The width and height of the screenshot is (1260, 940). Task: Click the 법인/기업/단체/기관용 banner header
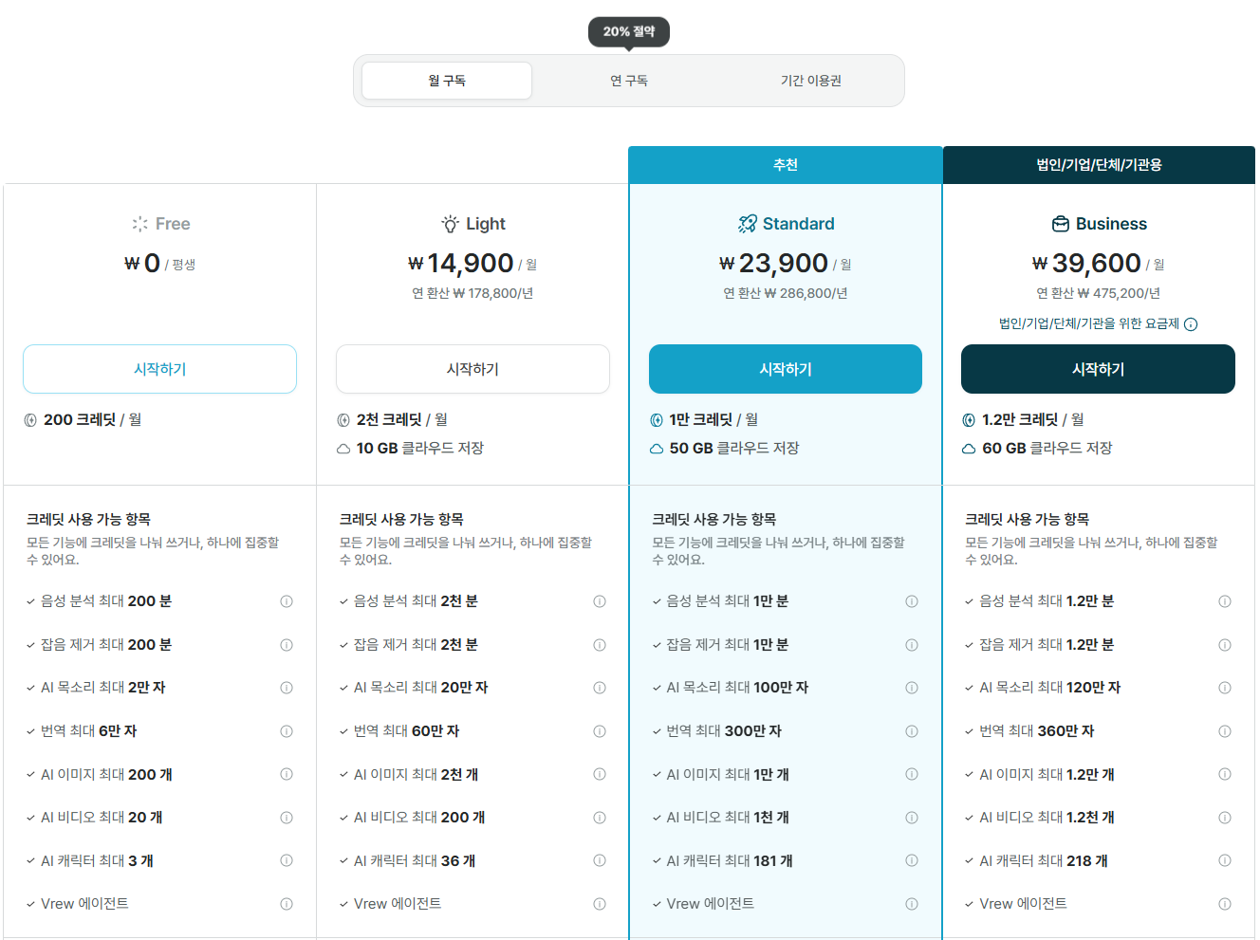(1099, 165)
